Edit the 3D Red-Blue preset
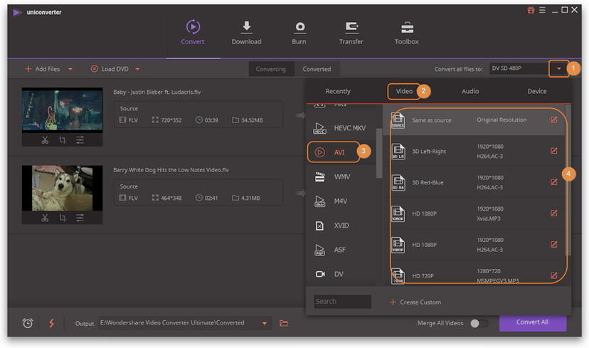 553,182
